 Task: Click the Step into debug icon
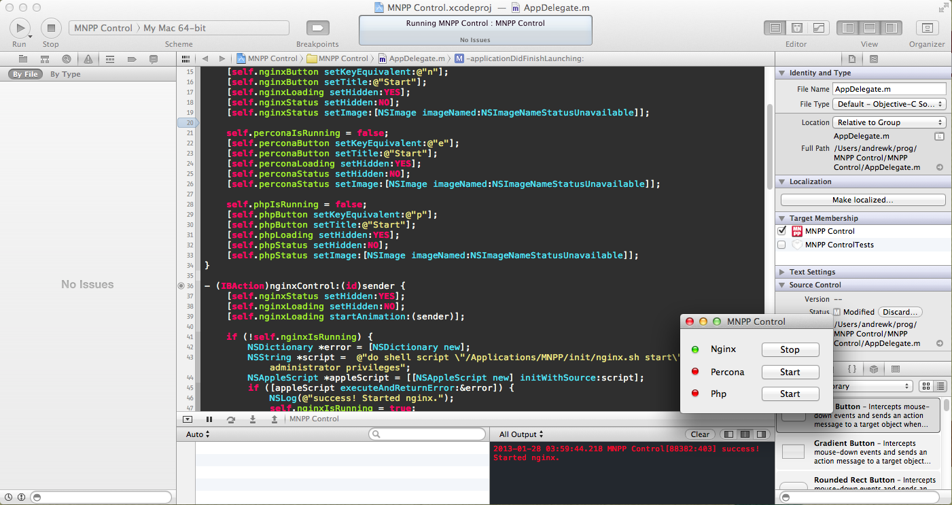pos(253,419)
